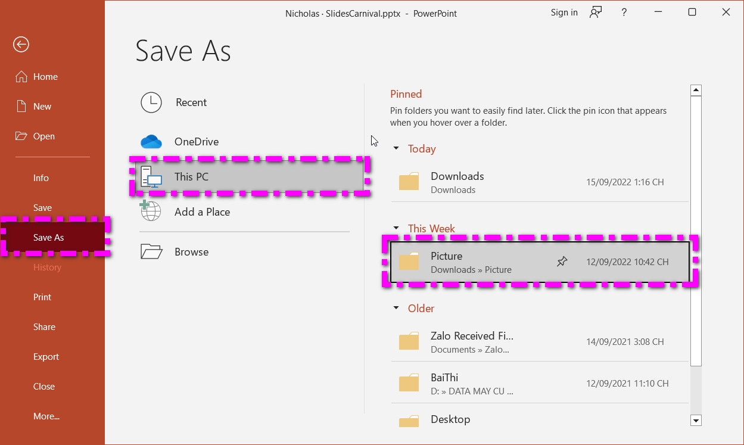Switch to the Print section
This screenshot has width=744, height=445.
42,297
